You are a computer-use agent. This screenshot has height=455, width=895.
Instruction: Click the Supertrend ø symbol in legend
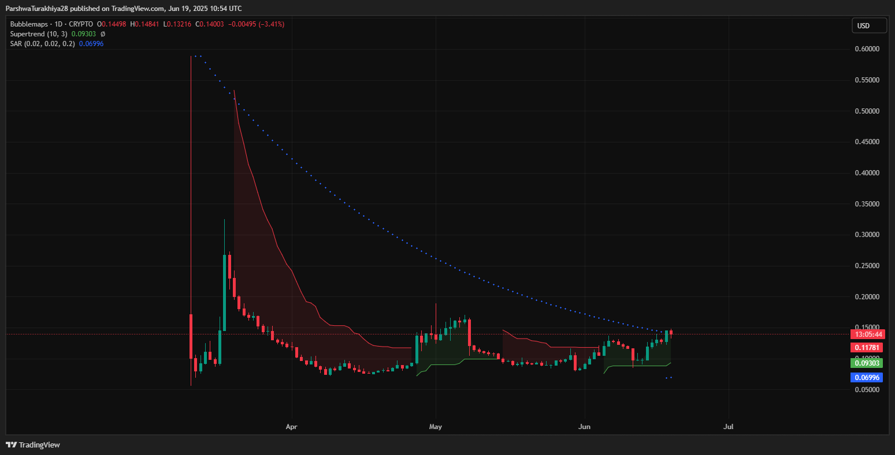point(103,34)
